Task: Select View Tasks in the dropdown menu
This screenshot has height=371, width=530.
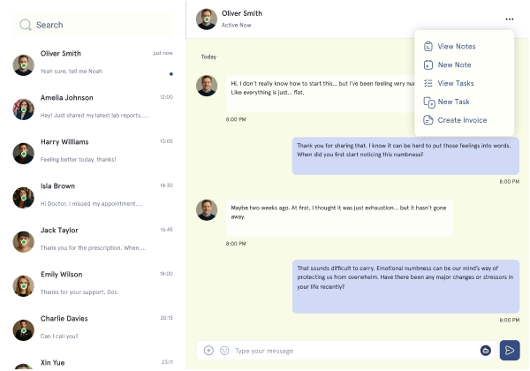Action: click(x=456, y=83)
